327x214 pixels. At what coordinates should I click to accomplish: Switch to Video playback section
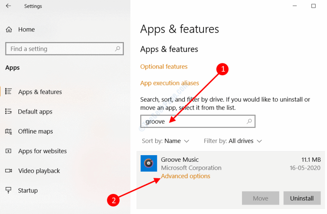39,171
